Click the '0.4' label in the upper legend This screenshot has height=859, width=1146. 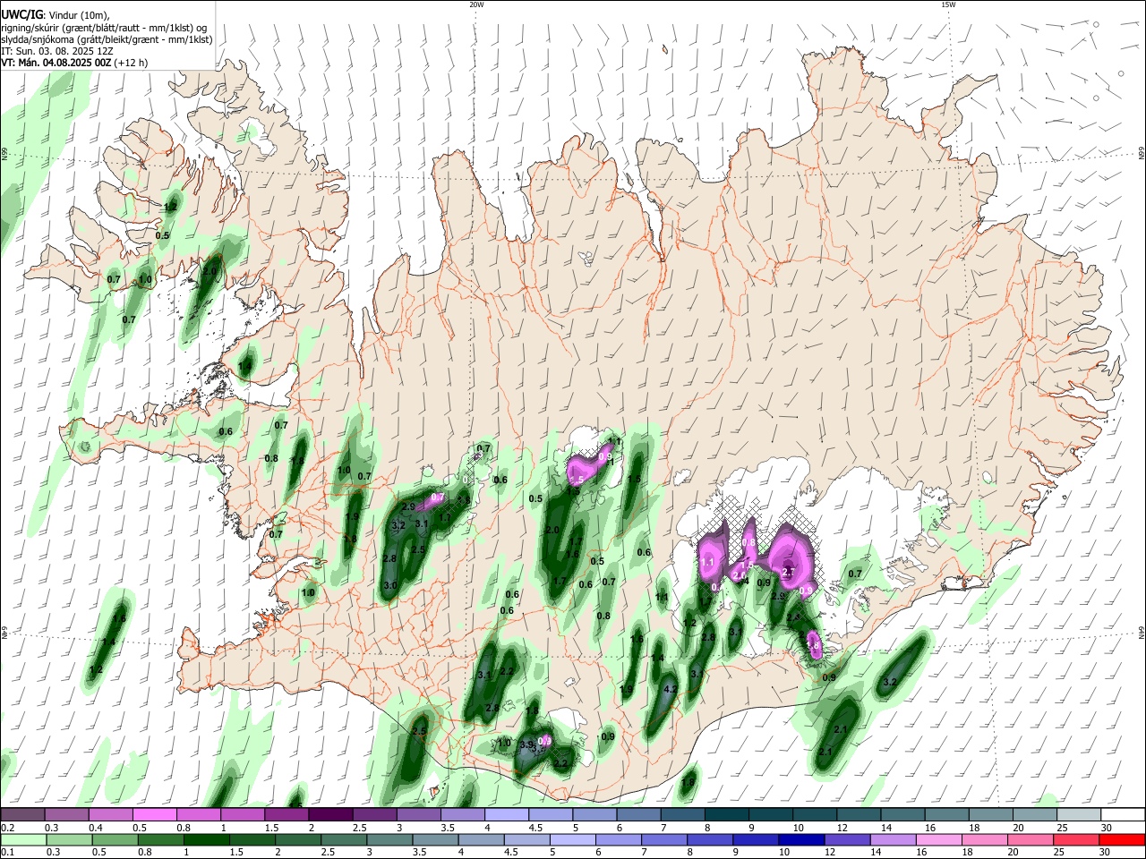pos(95,828)
